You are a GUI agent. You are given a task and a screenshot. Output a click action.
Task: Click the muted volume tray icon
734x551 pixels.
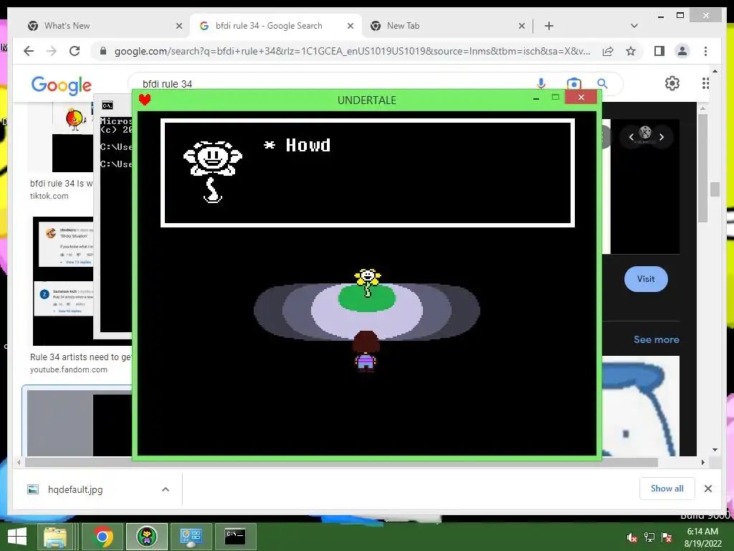631,537
